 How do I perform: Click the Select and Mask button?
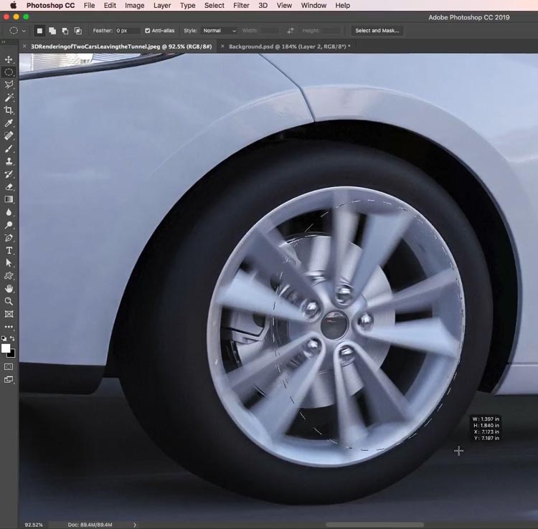(x=378, y=31)
